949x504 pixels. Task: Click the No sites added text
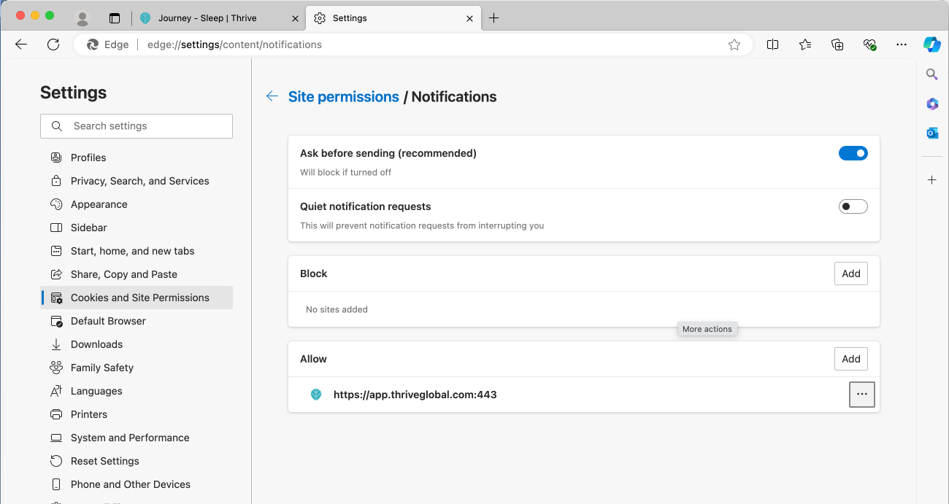click(337, 309)
